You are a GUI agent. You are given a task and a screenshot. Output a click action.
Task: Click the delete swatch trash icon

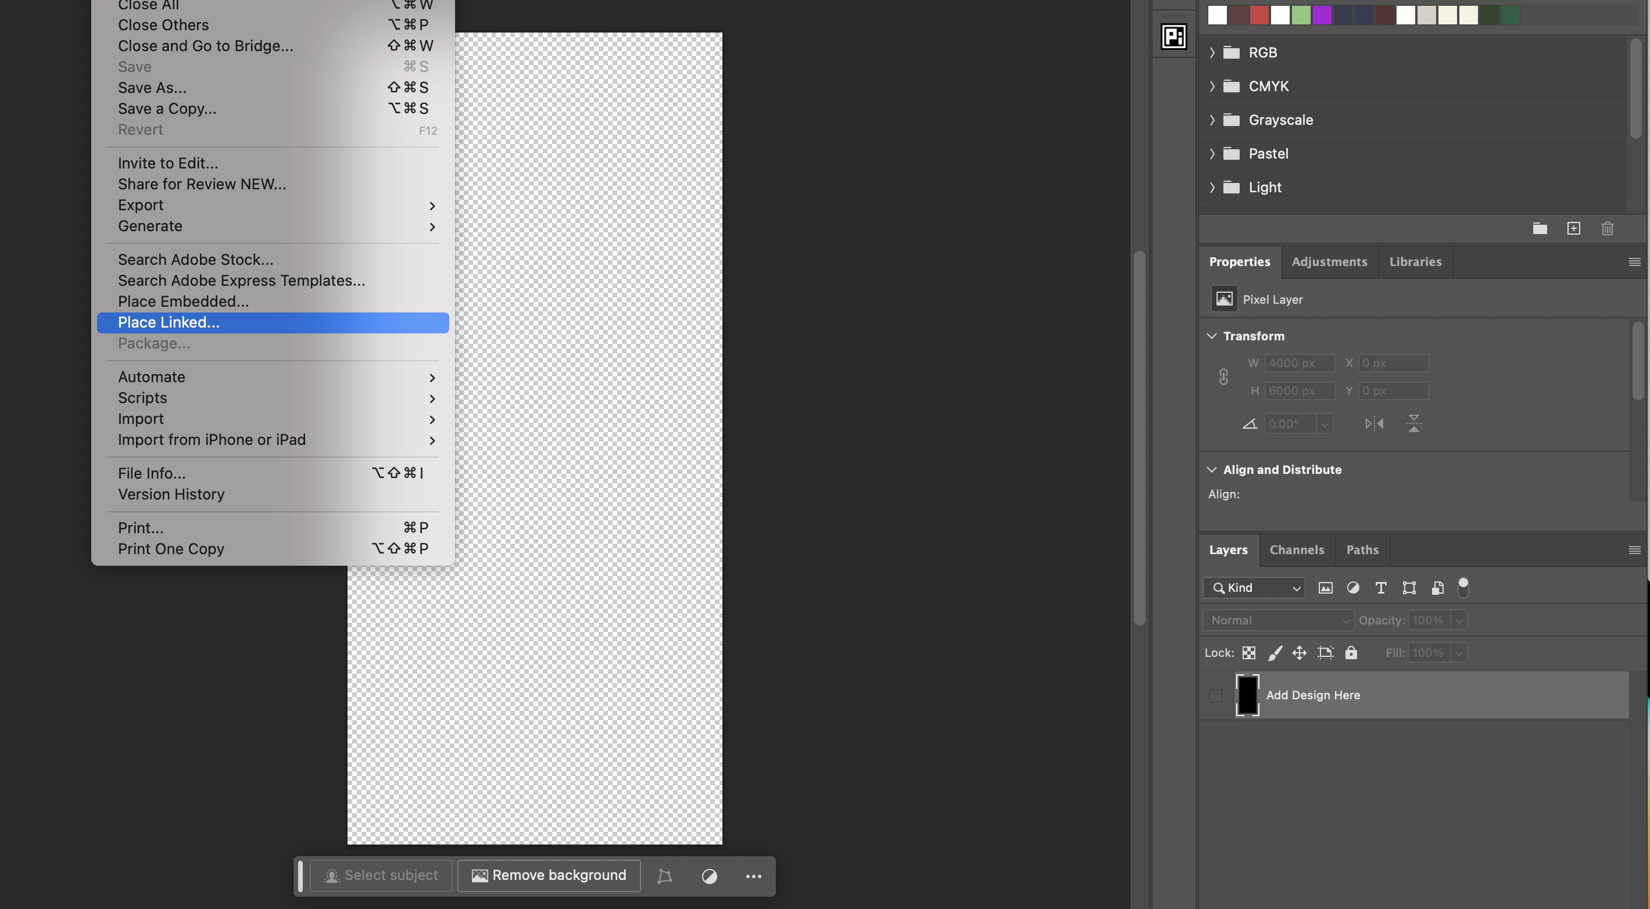pos(1608,228)
